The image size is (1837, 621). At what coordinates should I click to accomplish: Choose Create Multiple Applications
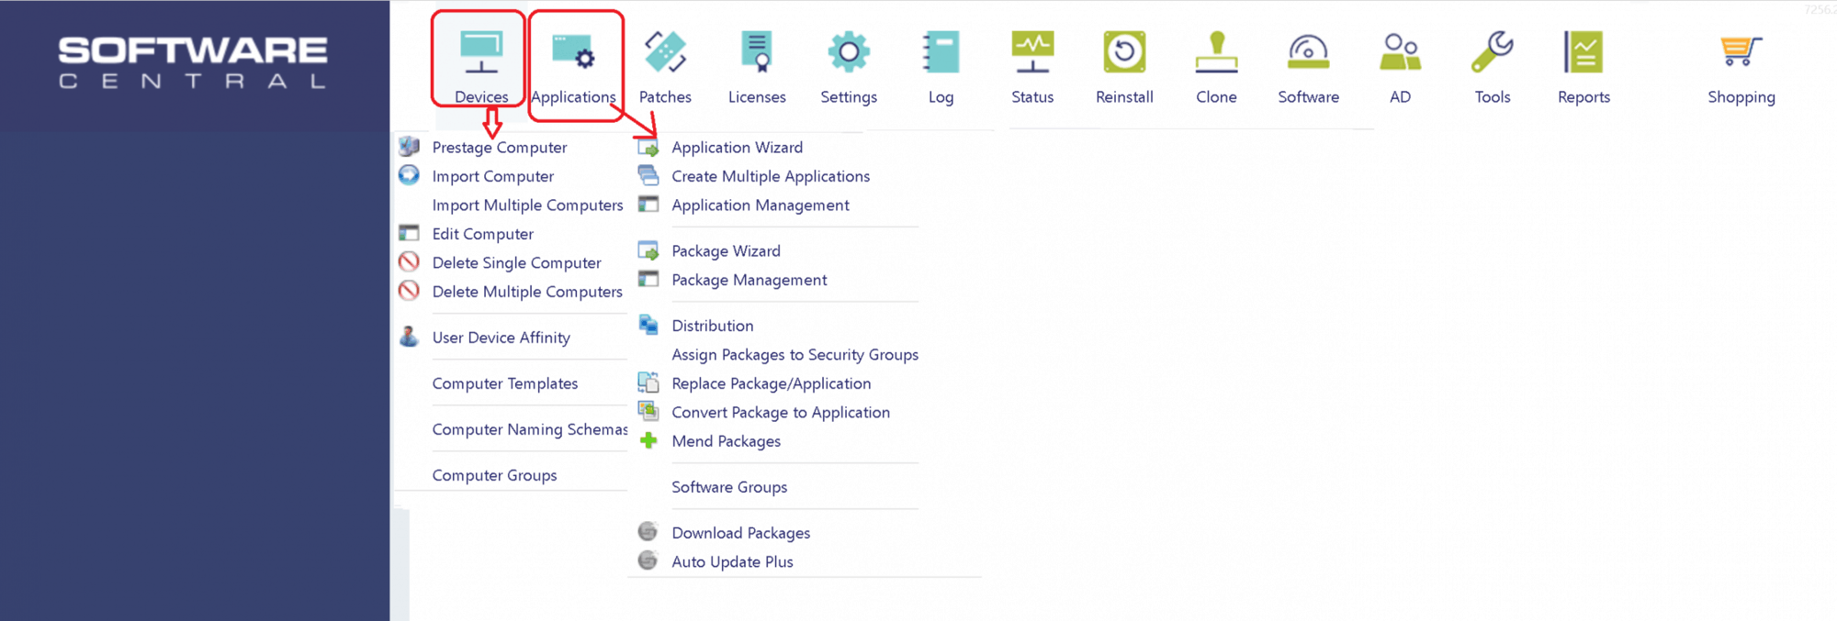771,176
